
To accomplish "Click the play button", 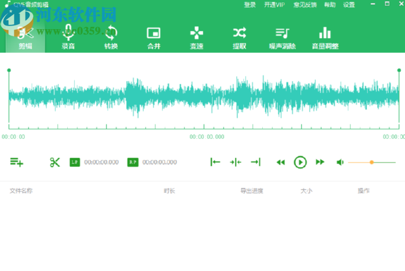I will click(x=300, y=162).
